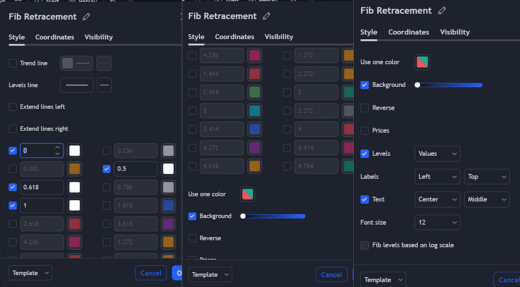Open Use one color swatch in middle panel
Screen dimensions: 520x287
248,194
